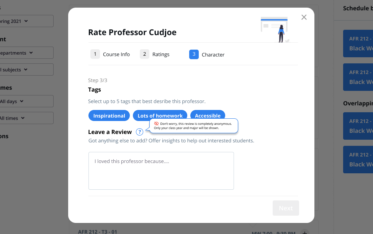Click the AFR 212 - T3 - 01 course text
This screenshot has height=234, width=373.
[x=98, y=232]
